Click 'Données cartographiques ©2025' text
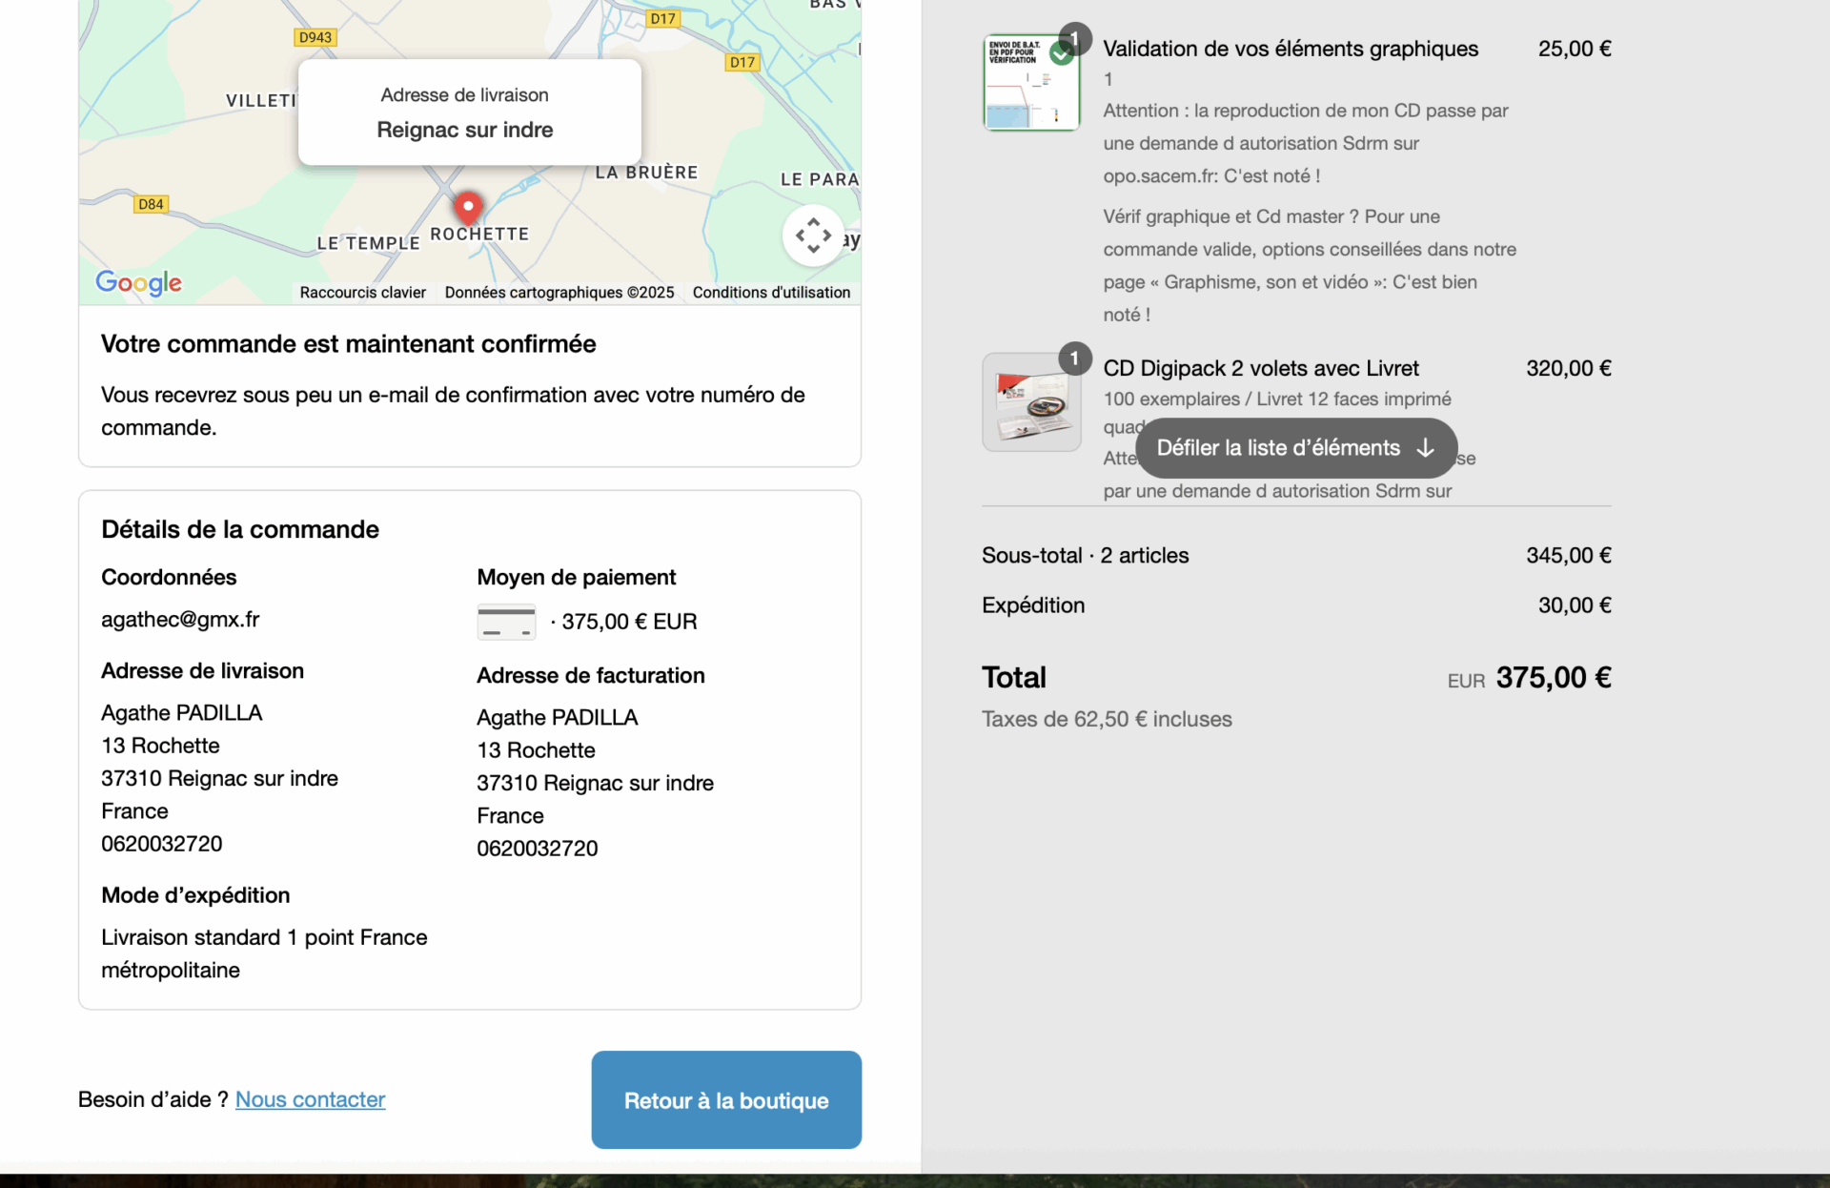This screenshot has width=1830, height=1188. pyautogui.click(x=559, y=293)
